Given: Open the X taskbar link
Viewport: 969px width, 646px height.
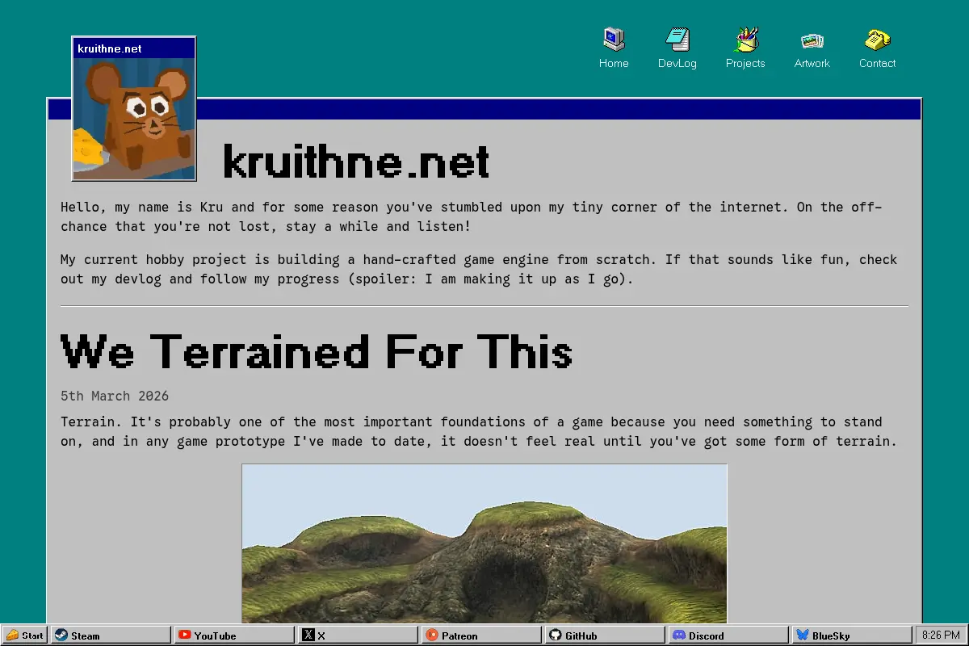Looking at the screenshot, I should coord(358,636).
